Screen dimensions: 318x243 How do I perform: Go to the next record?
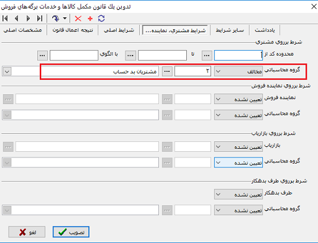pos(28,19)
